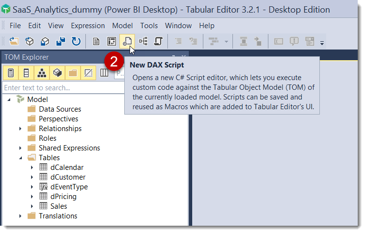The height and width of the screenshot is (233, 365).
Task: Select the Roles folder
Action: 48,138
